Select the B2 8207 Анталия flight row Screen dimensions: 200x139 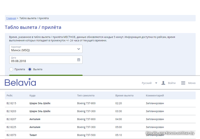click(100, 119)
